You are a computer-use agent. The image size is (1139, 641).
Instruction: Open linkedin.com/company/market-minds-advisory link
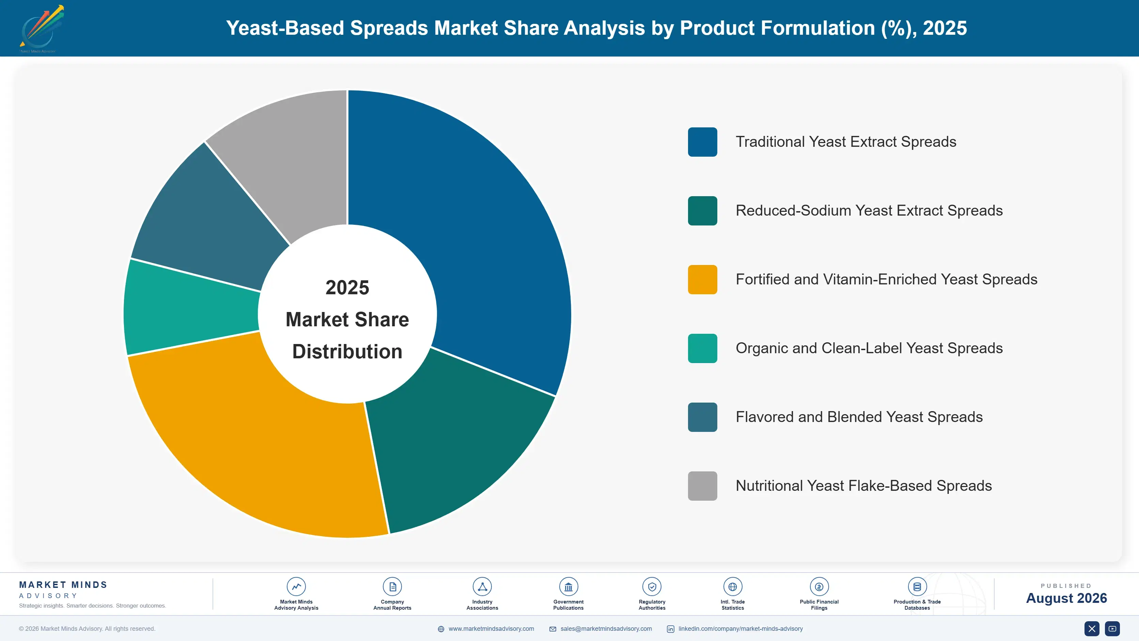click(x=740, y=629)
